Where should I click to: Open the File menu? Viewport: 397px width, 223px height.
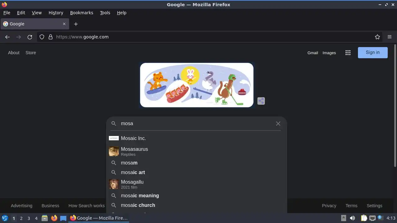coord(7,13)
